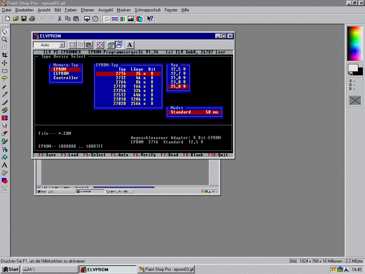Viewport: 365px width, 274px height.
Task: Select the Dropper tool
Action: coord(5,94)
